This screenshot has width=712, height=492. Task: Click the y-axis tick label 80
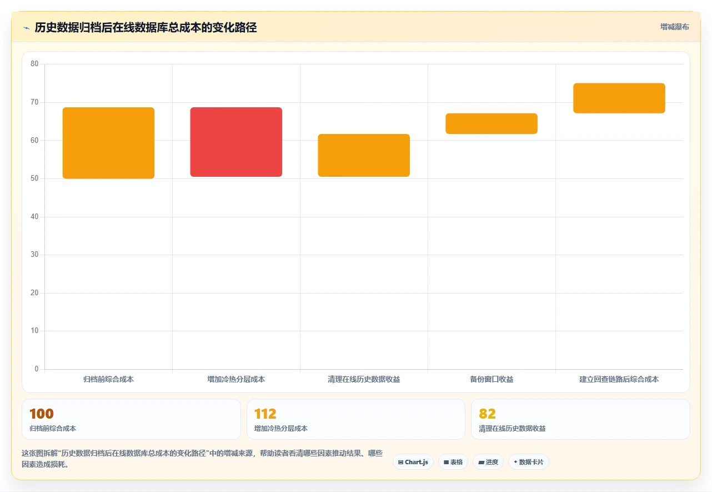(34, 64)
